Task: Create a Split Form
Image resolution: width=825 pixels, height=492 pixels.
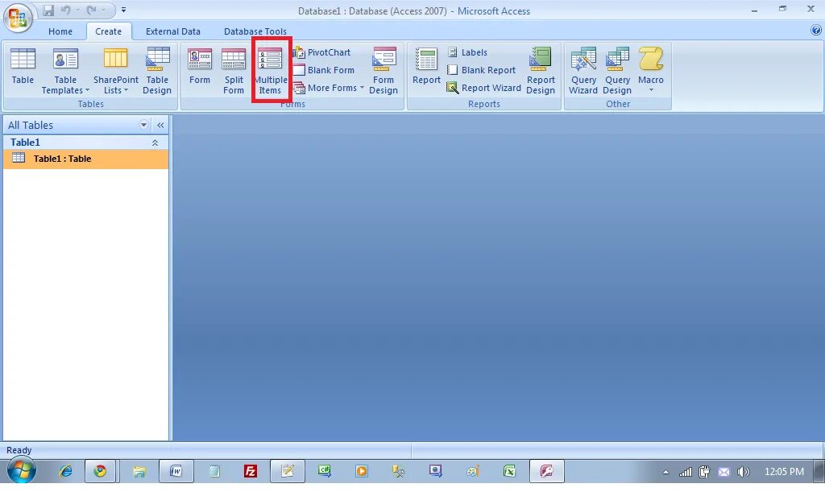Action: pos(233,71)
